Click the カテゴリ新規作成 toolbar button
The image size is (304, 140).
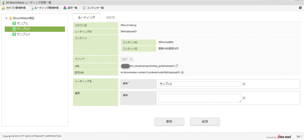pyautogui.click(x=14, y=8)
